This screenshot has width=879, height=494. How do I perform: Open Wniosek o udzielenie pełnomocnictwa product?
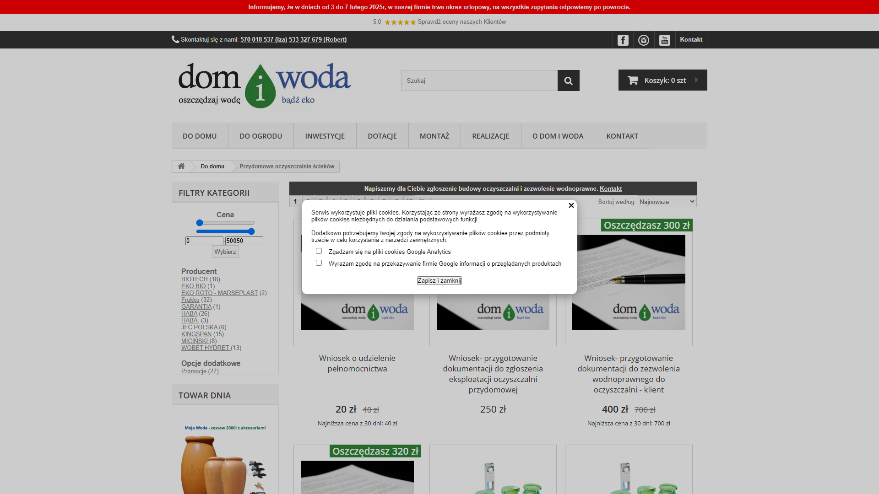[357, 363]
